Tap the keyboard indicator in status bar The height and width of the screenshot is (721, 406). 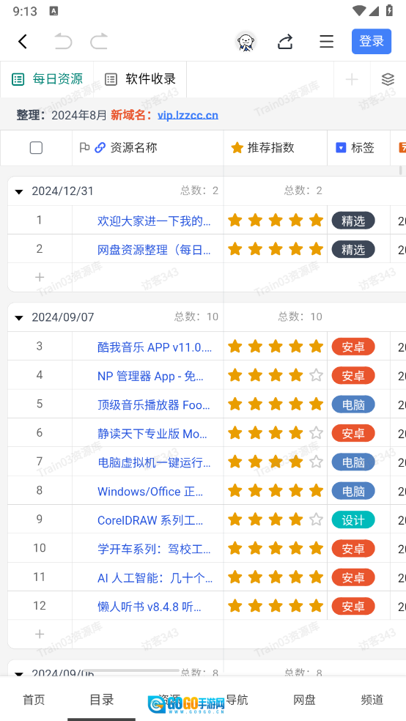pos(53,11)
